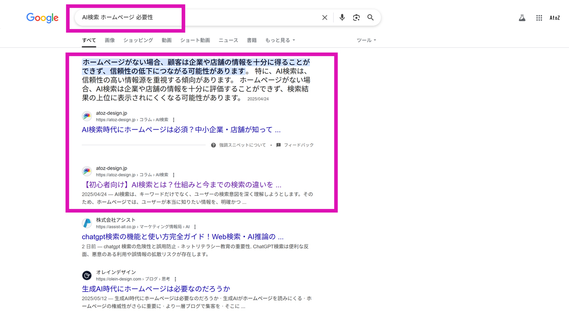Open link AI検索時代にホームページは必須？
569x320 pixels.
(x=181, y=130)
